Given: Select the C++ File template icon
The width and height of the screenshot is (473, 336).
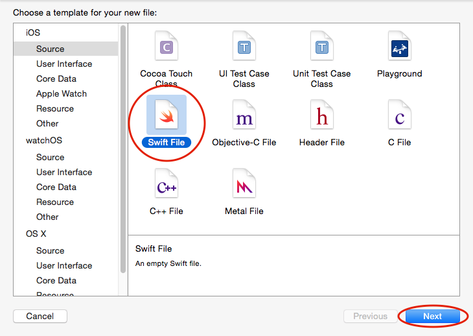Looking at the screenshot, I should [167, 185].
